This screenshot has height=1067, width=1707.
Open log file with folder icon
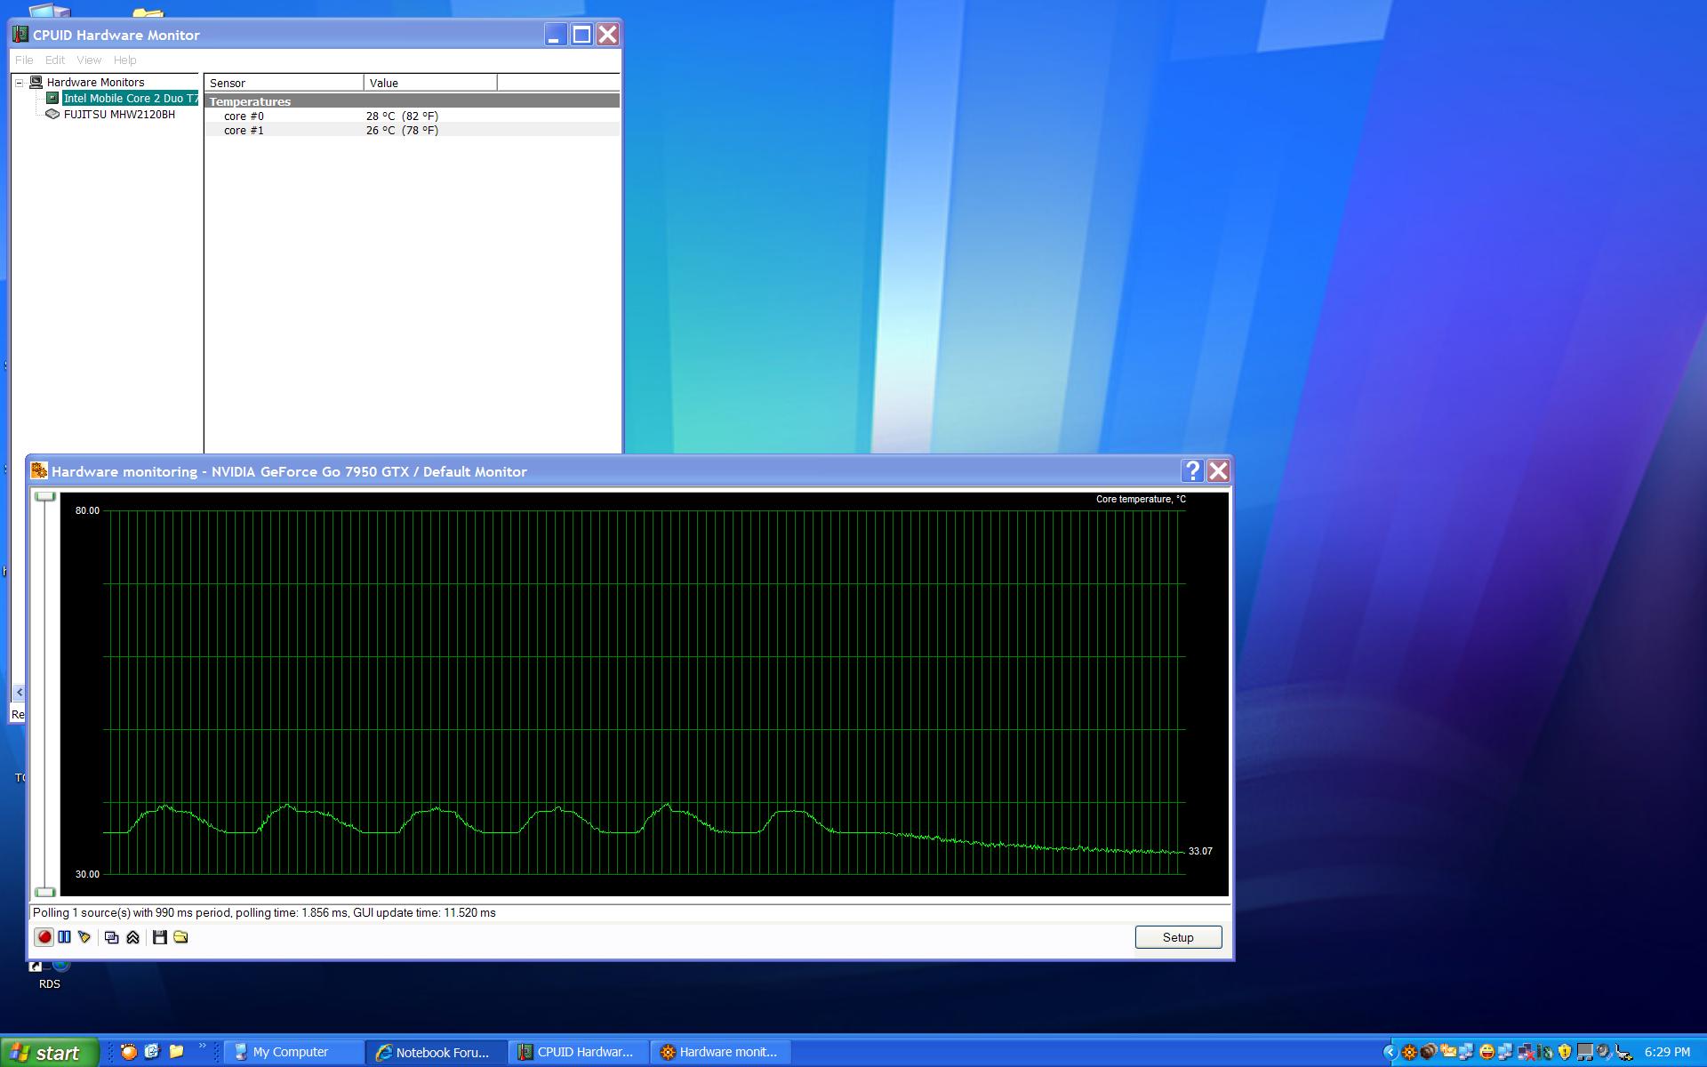click(180, 937)
